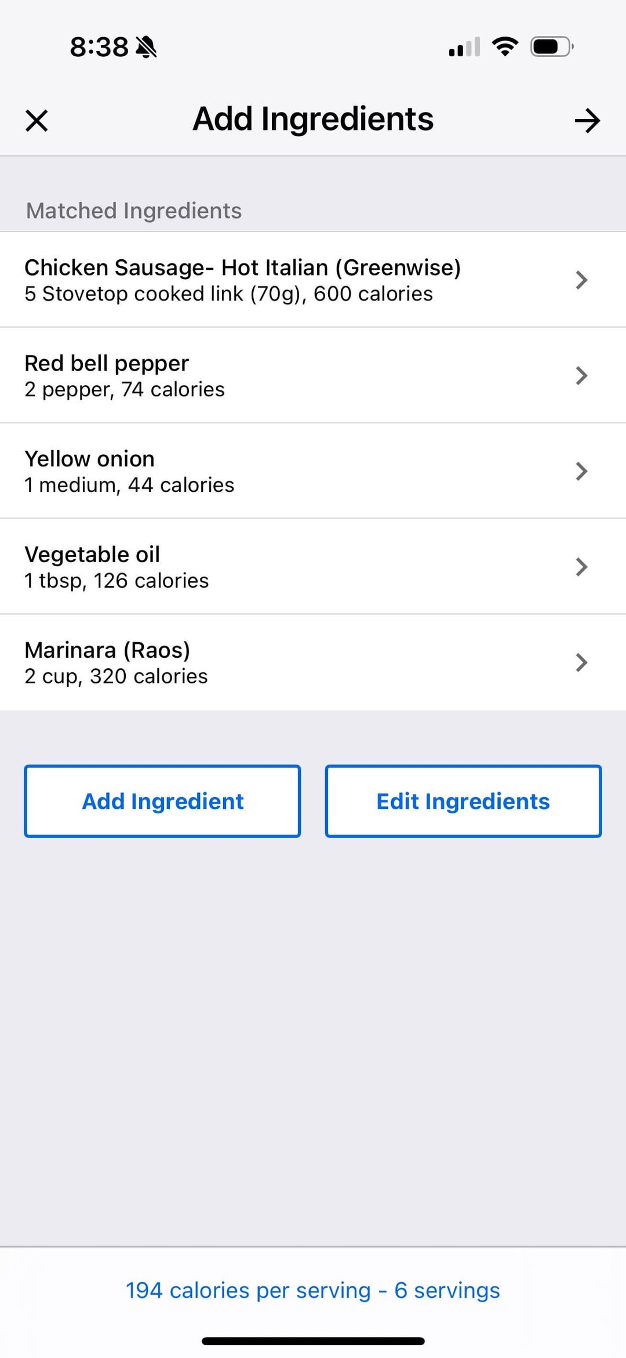Screen dimensions: 626x1358
Task: Tap the 8:38 clock in status bar
Action: [99, 47]
